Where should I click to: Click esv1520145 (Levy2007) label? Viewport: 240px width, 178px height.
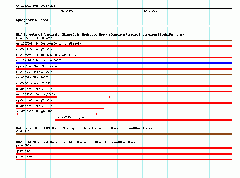[71, 117]
